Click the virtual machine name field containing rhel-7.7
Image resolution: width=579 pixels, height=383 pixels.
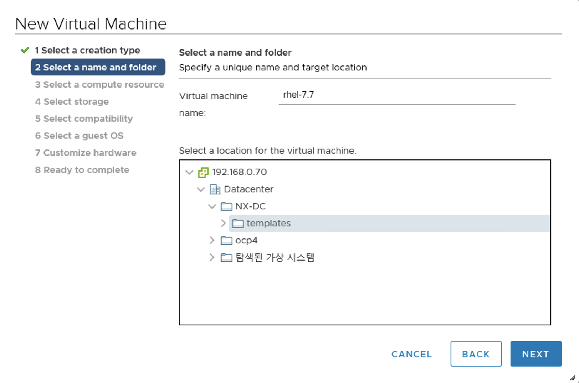tap(397, 95)
